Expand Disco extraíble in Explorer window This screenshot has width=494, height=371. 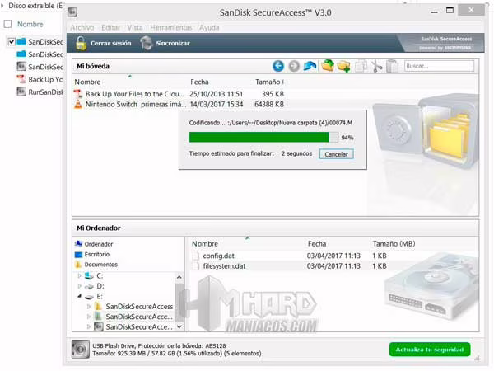point(2,6)
